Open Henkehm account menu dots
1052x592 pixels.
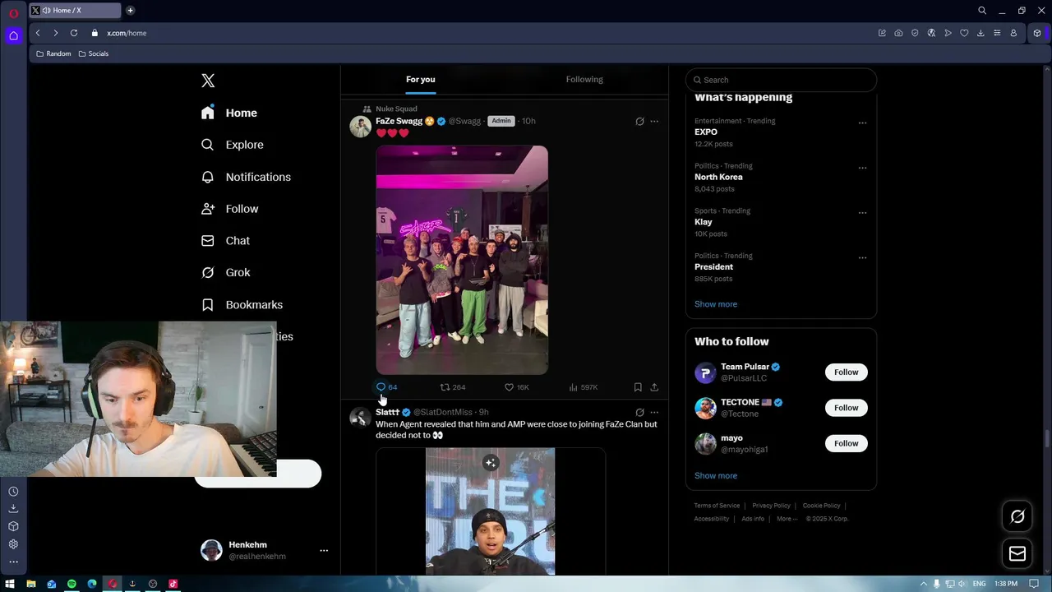point(324,551)
